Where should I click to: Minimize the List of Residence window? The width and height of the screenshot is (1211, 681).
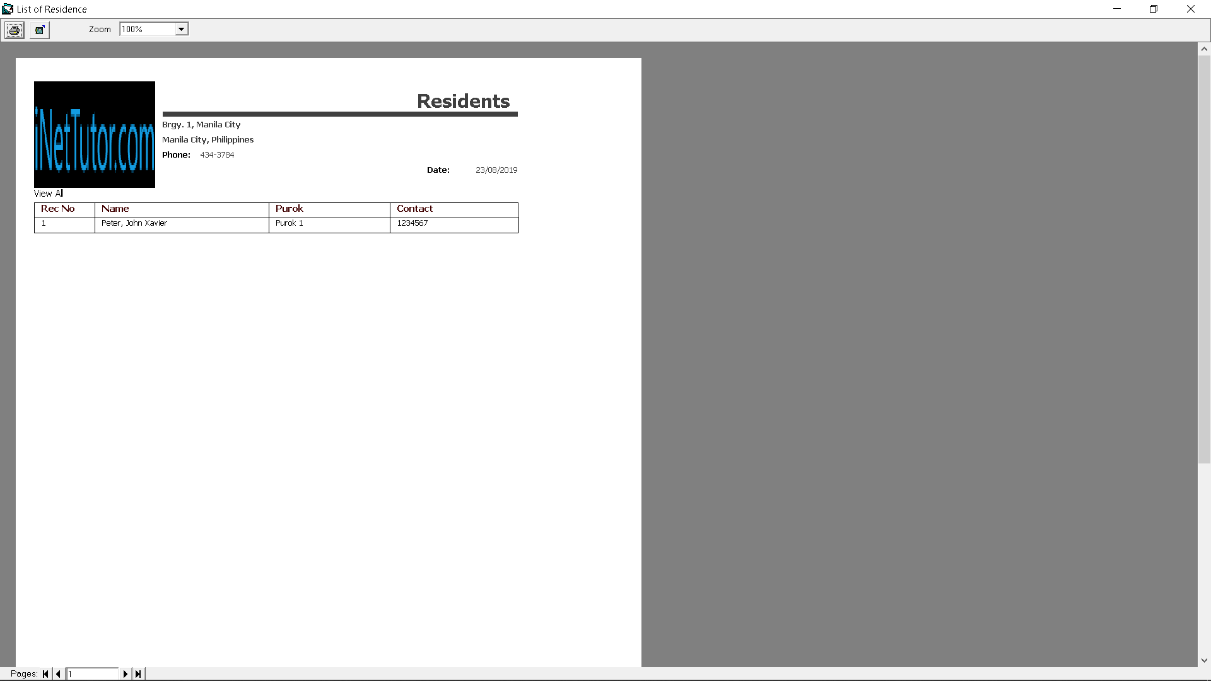coord(1117,8)
